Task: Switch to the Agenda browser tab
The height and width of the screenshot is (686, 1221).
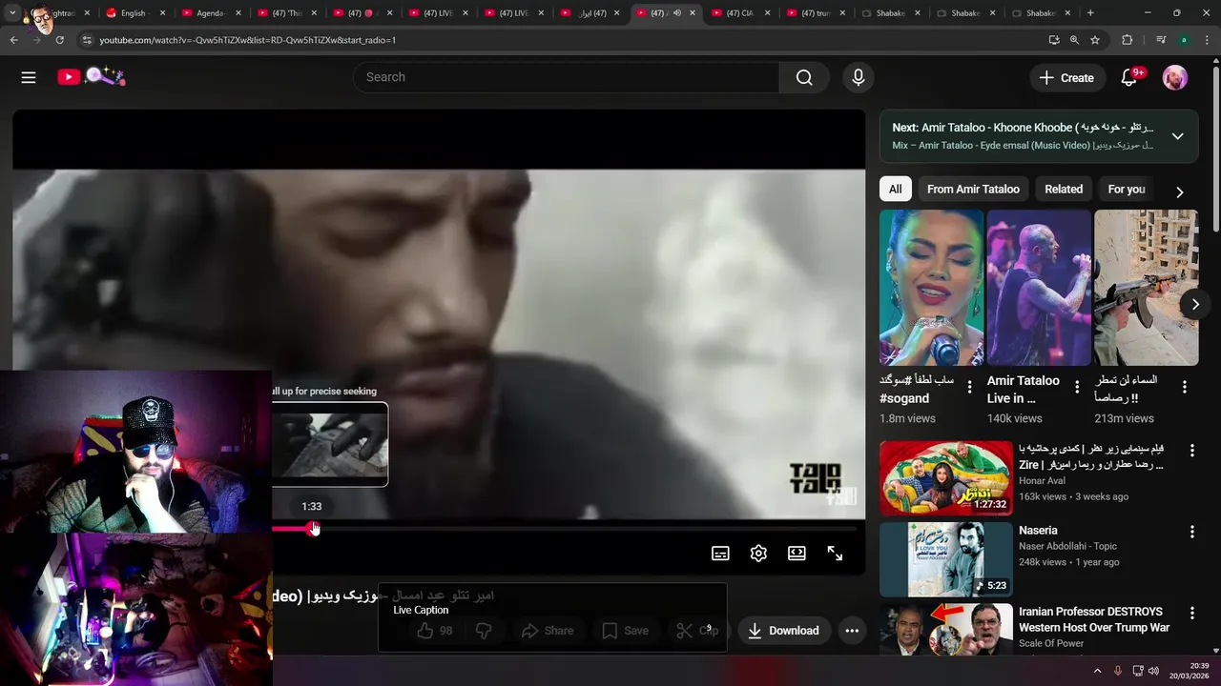Action: (x=210, y=13)
